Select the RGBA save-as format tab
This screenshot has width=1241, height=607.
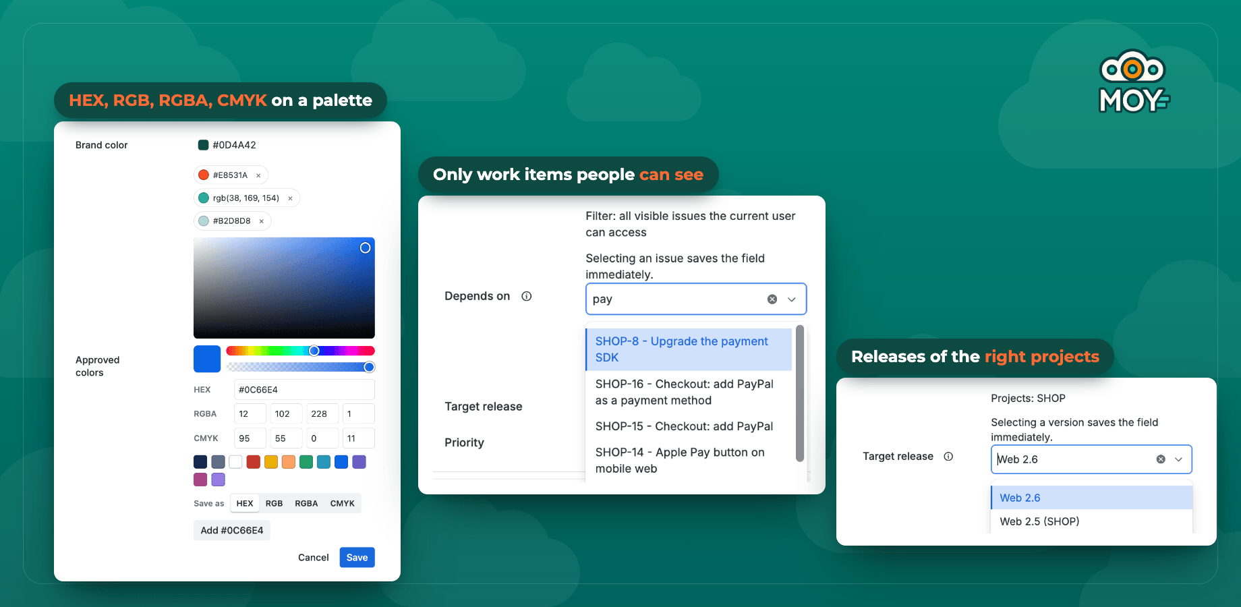(306, 504)
